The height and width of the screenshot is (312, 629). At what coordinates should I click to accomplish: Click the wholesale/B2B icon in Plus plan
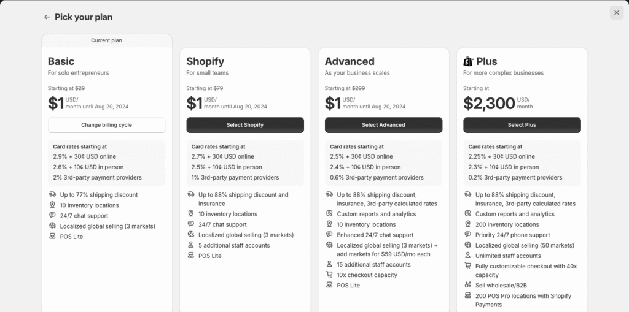[x=468, y=286]
